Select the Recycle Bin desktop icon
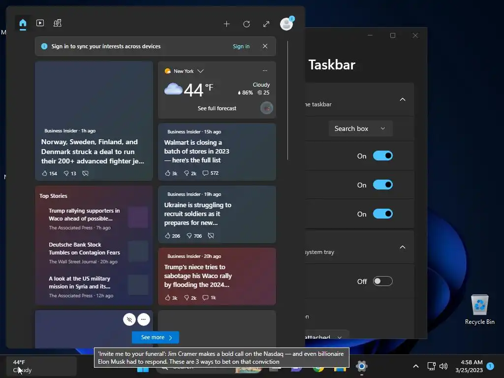 tap(479, 310)
